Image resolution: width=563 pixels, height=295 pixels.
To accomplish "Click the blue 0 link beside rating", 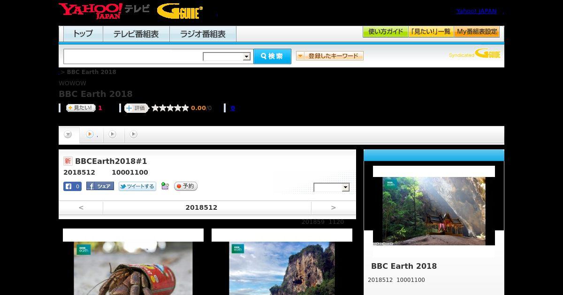I will click(x=233, y=108).
